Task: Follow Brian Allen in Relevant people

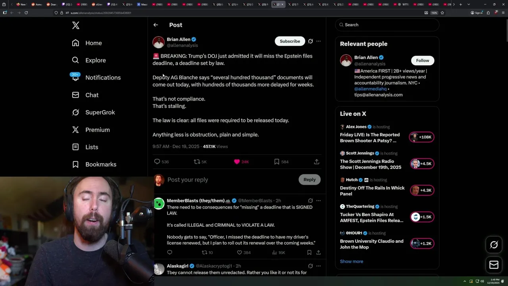Action: click(423, 60)
